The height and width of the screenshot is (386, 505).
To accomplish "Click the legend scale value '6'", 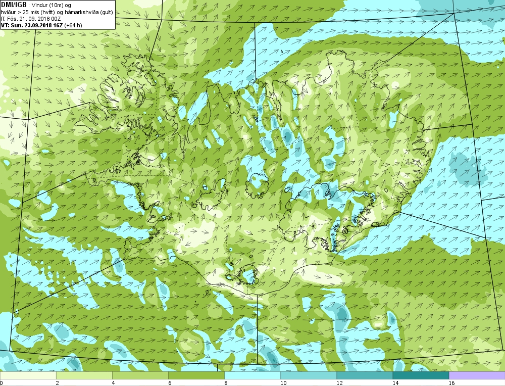I will 170,383.
